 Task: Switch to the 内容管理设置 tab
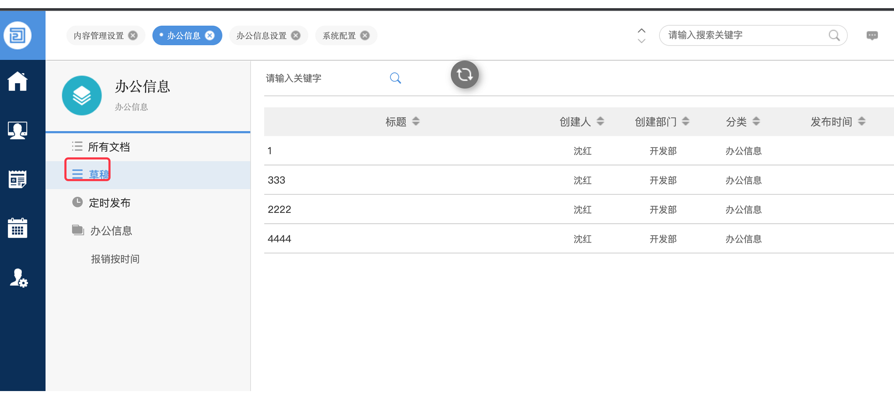point(98,35)
